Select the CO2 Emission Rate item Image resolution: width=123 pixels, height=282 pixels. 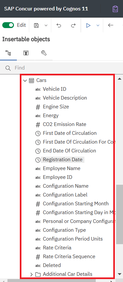(65, 124)
